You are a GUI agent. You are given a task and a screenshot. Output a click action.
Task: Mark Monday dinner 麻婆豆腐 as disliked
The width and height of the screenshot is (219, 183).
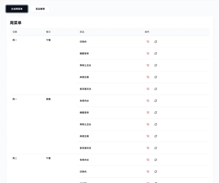coord(148,136)
